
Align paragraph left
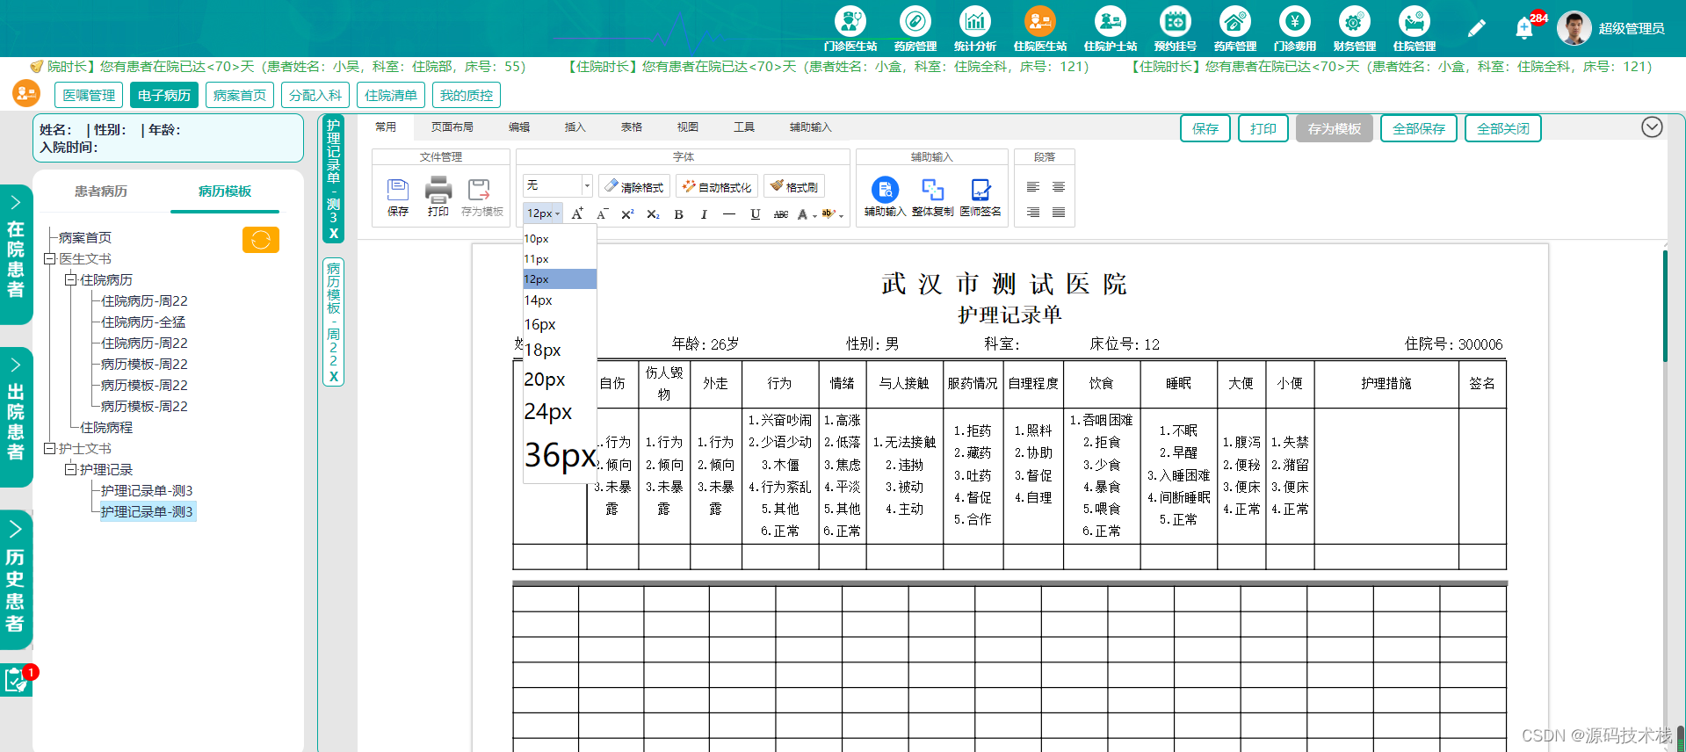coord(1033,187)
